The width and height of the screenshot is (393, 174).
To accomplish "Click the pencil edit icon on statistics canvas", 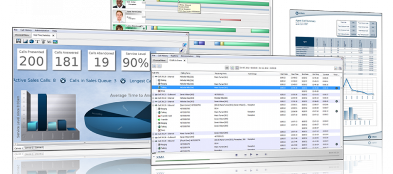I will click(182, 50).
